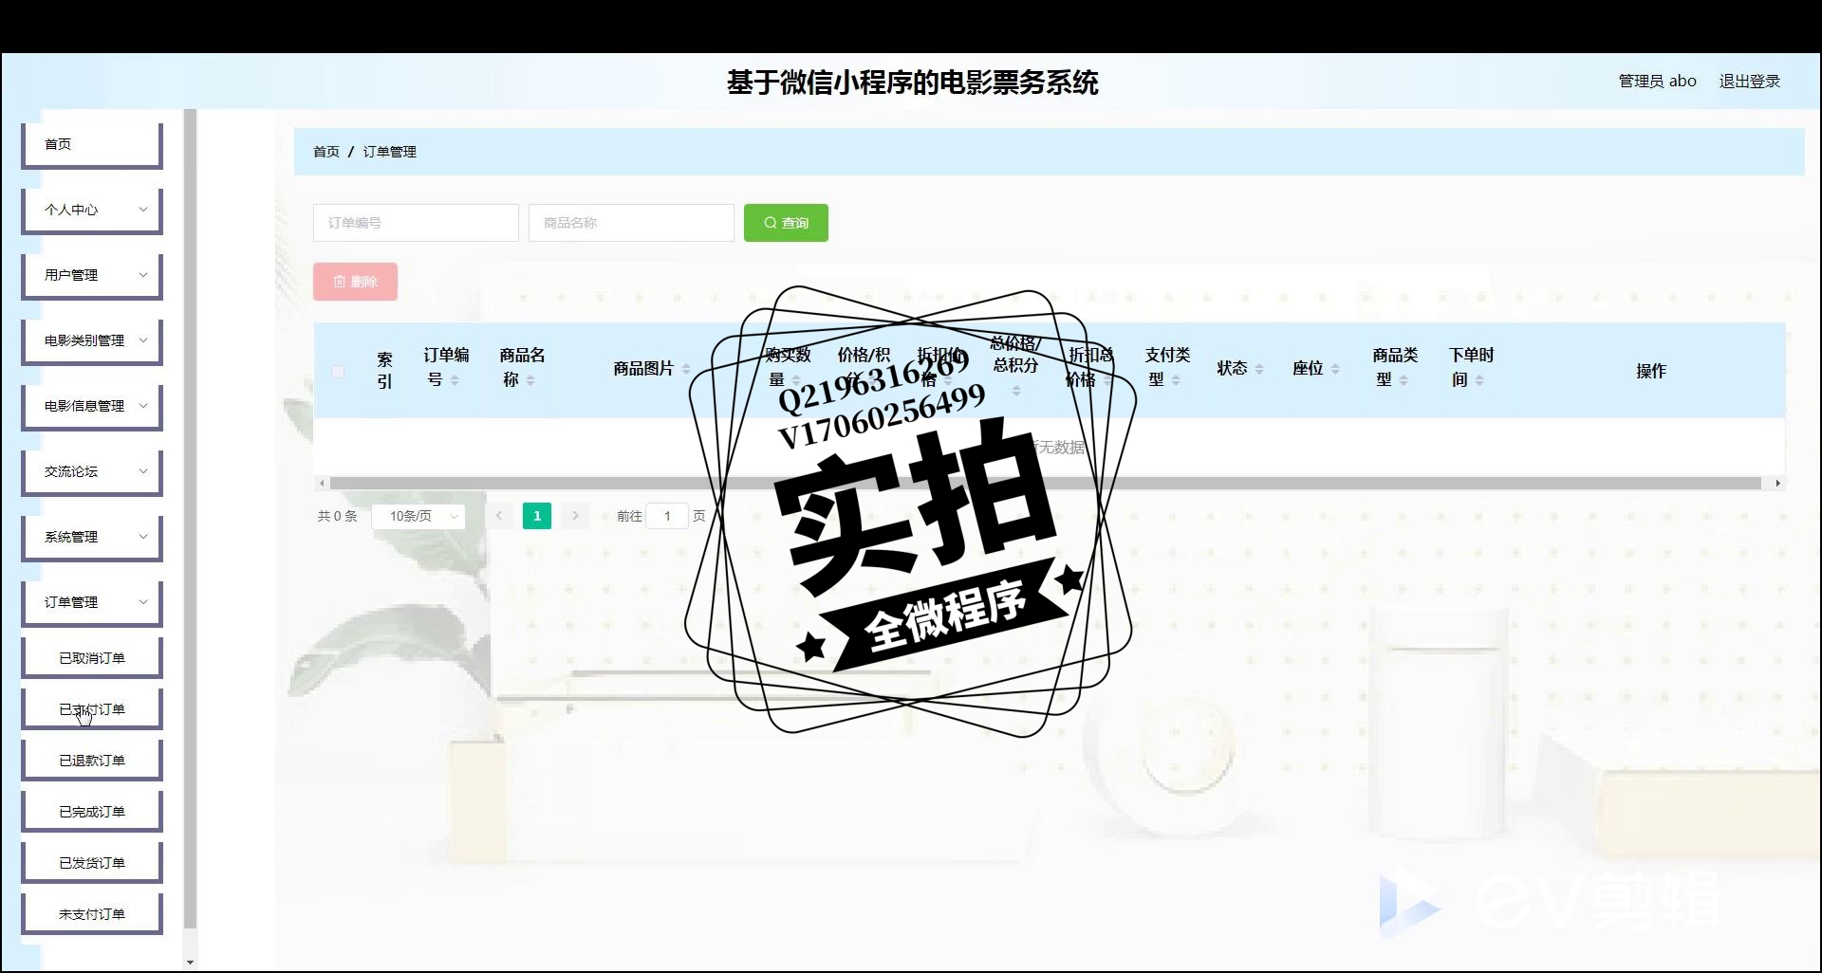Expand 系统管理 menu
This screenshot has height=973, width=1822.
pyautogui.click(x=92, y=537)
